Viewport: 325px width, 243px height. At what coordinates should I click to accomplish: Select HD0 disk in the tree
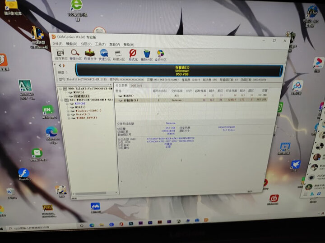88,89
